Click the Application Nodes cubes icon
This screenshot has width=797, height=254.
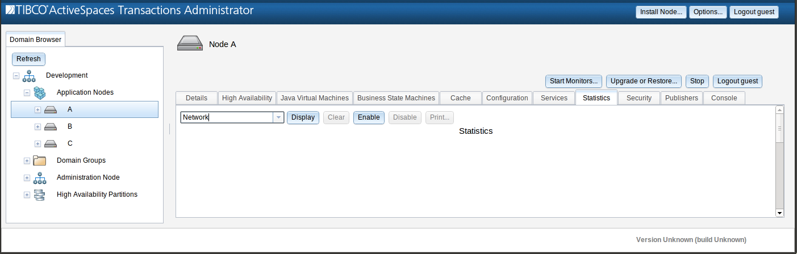[40, 92]
